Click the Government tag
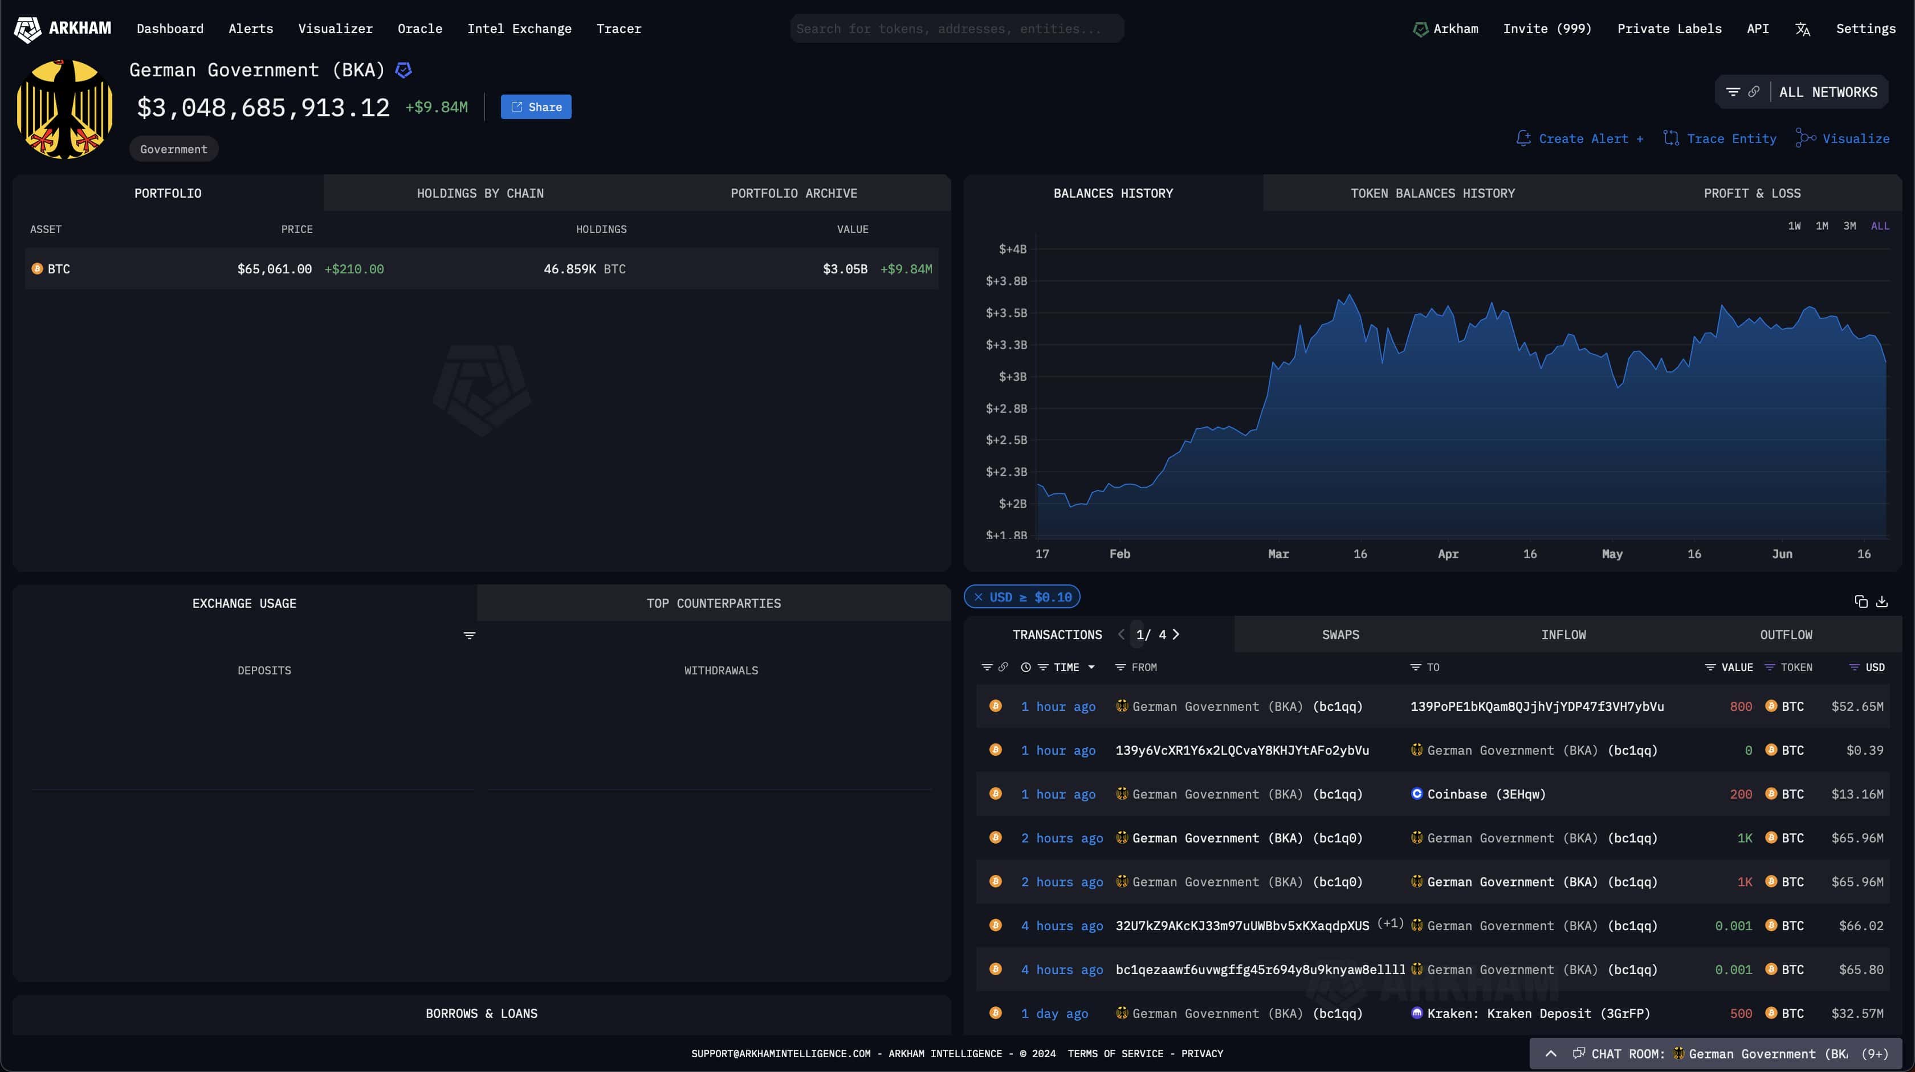This screenshot has width=1915, height=1072. (174, 149)
